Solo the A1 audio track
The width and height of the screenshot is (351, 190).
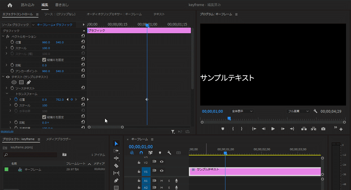(169, 181)
